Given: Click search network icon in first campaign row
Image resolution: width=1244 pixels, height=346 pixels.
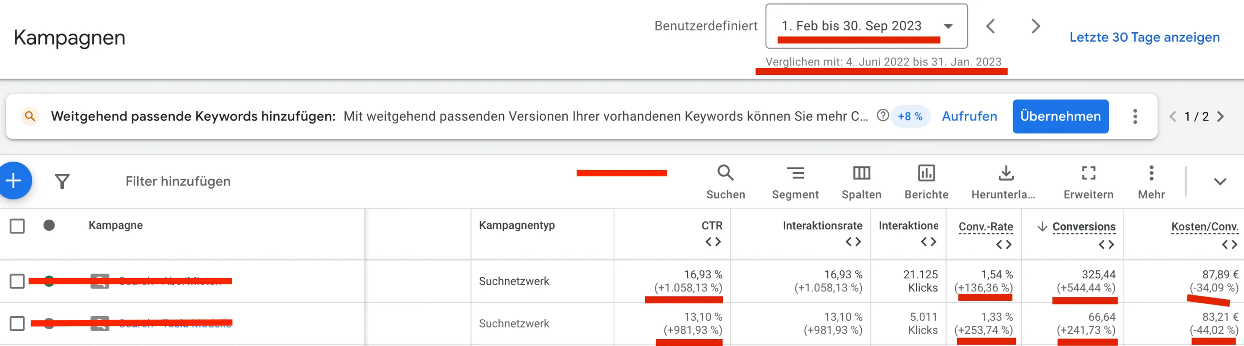Looking at the screenshot, I should tap(100, 281).
